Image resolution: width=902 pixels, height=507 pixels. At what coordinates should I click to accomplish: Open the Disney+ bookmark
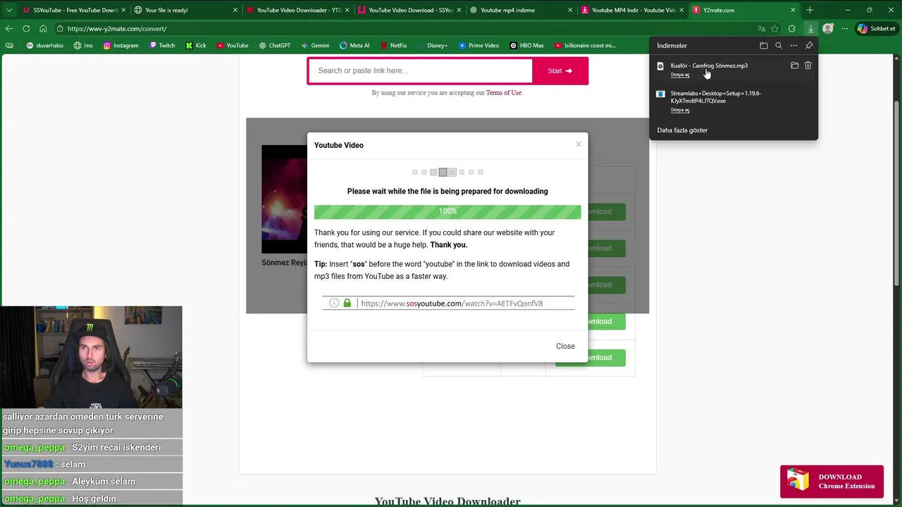pos(432,46)
